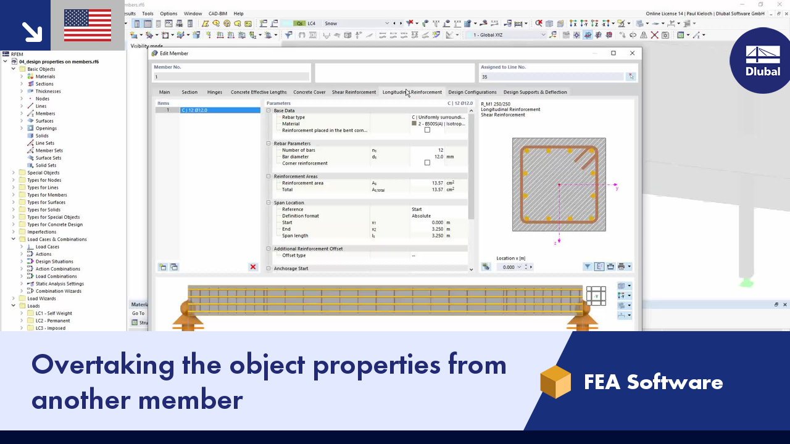Click the view cube navigator in beam preview
This screenshot has height=444, width=790.
tap(596, 295)
